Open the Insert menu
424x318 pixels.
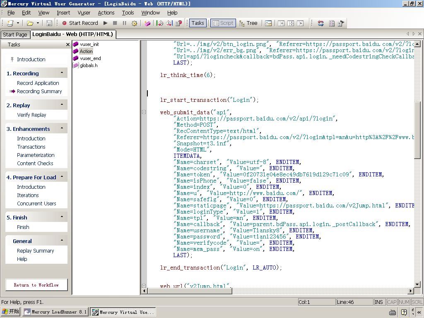(63, 13)
